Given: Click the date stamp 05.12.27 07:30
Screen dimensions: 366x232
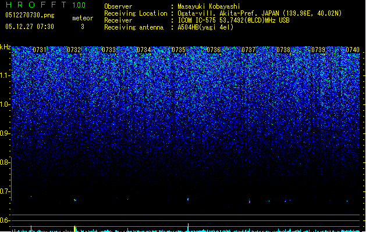Looking at the screenshot, I should tap(30, 27).
